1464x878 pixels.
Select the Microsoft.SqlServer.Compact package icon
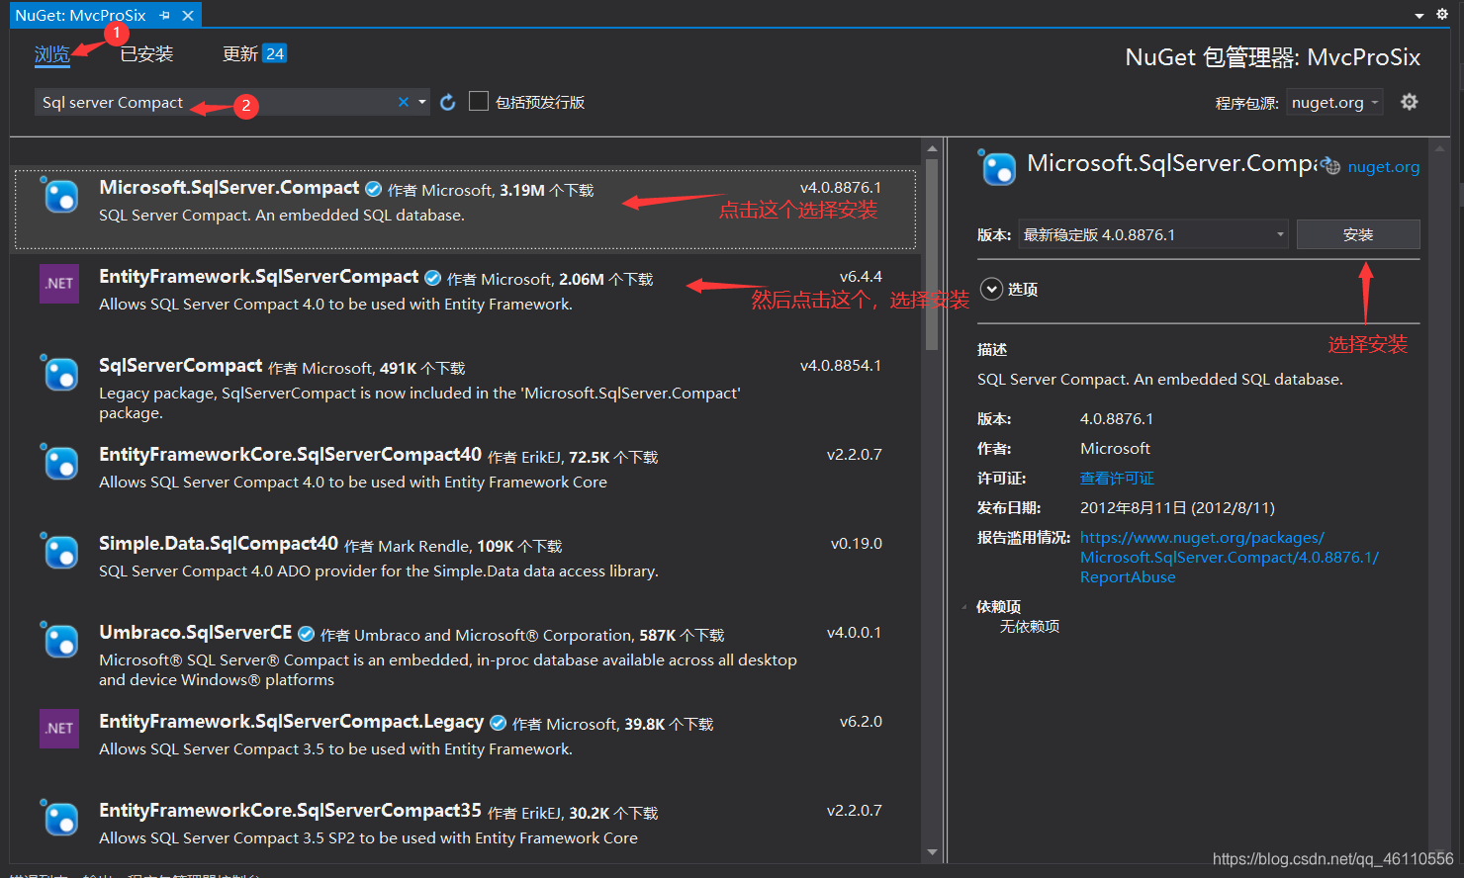(x=59, y=195)
